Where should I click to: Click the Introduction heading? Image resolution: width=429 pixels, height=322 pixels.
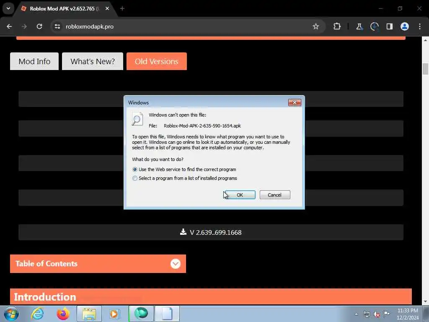coord(45,297)
